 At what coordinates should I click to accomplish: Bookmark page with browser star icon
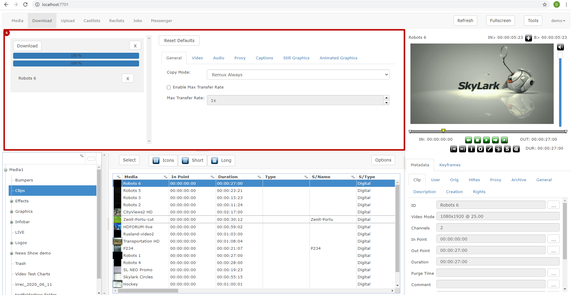(x=545, y=4)
